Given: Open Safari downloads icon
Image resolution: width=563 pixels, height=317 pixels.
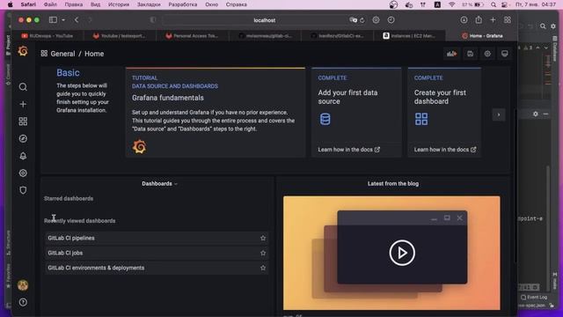Looking at the screenshot, I should coord(464,20).
